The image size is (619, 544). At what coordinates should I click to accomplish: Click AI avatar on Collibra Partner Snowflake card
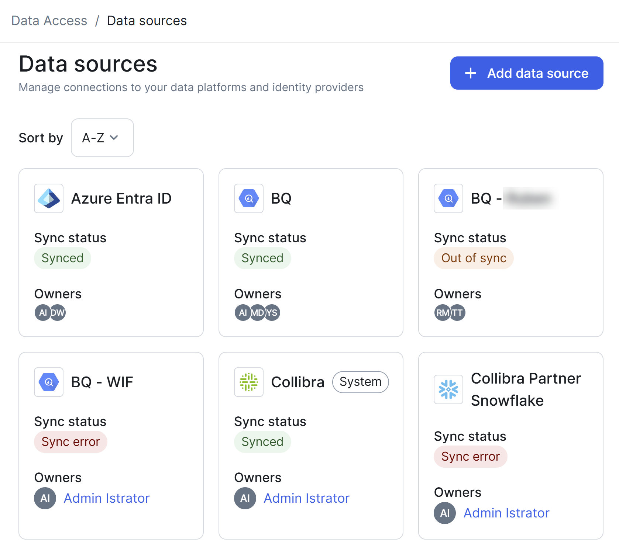click(x=445, y=513)
